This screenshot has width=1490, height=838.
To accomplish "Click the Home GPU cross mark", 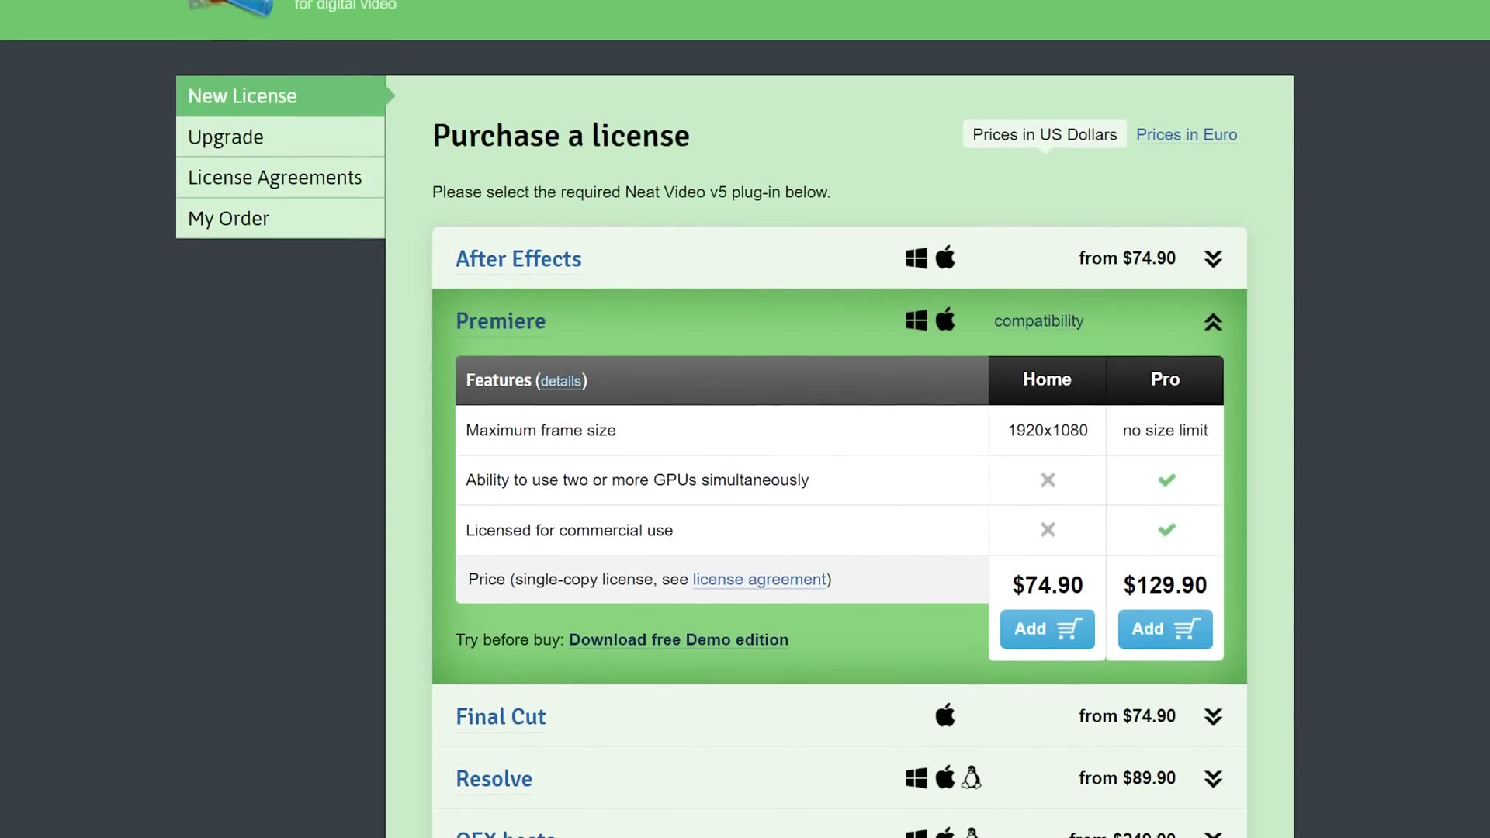I will [x=1048, y=480].
